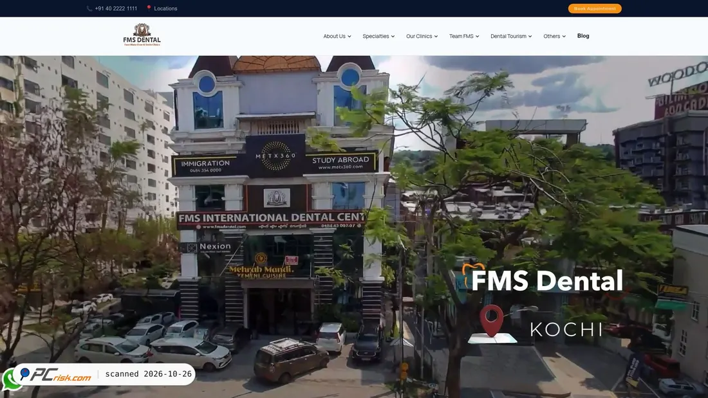The image size is (708, 398).
Task: Expand the Dental Tourism chevron arrow
Action: pyautogui.click(x=530, y=37)
